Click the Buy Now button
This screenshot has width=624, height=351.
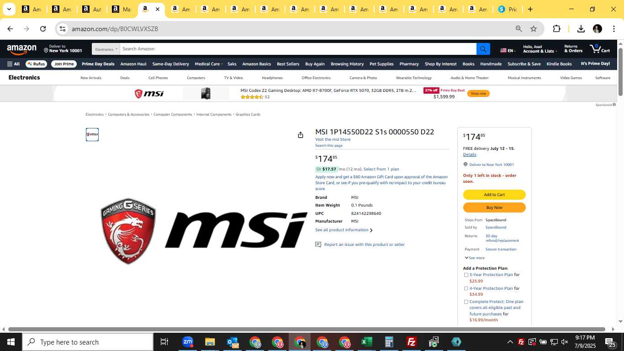pos(494,207)
